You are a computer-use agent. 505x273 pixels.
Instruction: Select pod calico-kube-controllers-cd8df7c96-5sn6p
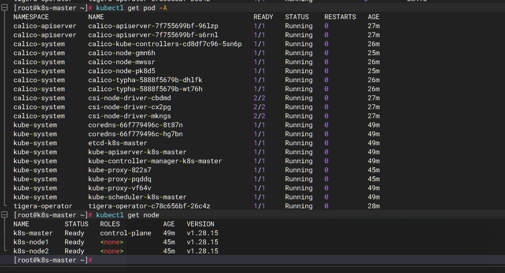coord(165,44)
